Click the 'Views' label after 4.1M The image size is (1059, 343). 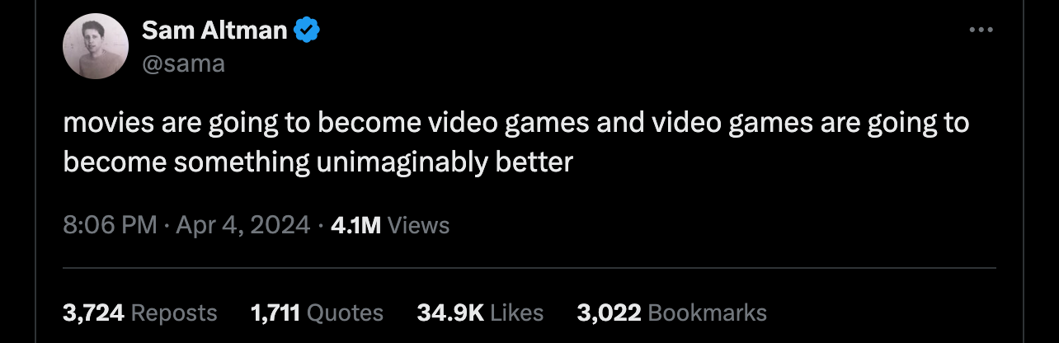418,225
